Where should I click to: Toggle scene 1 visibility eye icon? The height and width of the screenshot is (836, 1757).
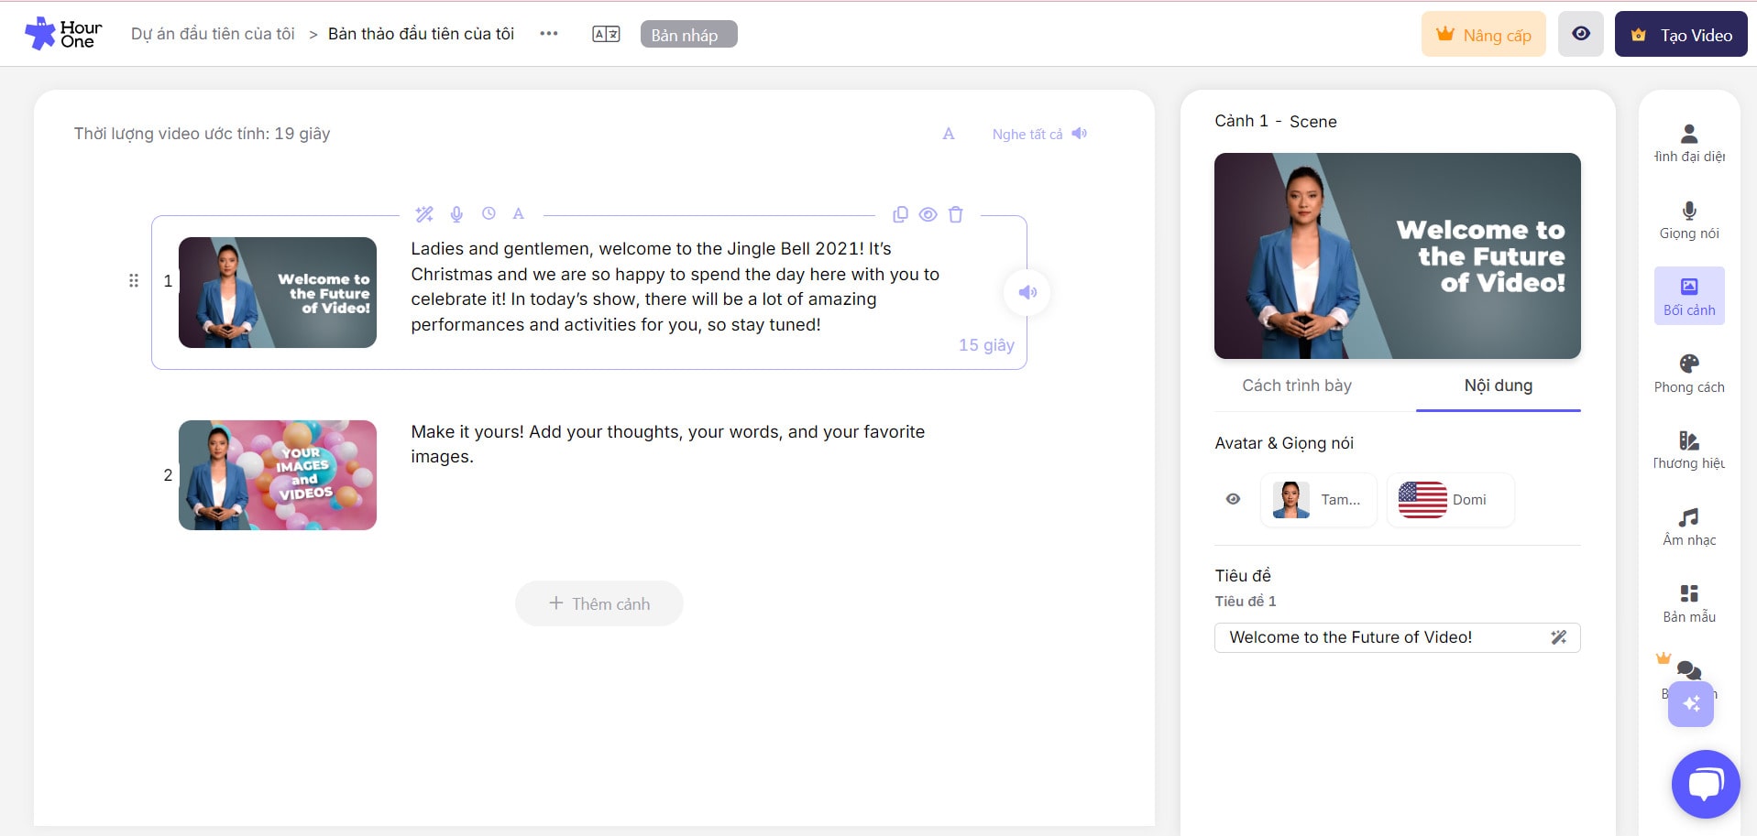tap(928, 214)
